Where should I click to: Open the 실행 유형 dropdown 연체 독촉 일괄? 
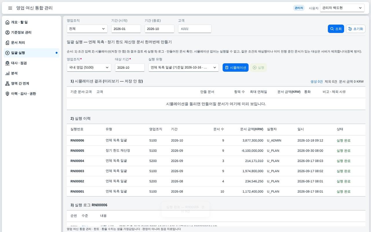coord(183,68)
